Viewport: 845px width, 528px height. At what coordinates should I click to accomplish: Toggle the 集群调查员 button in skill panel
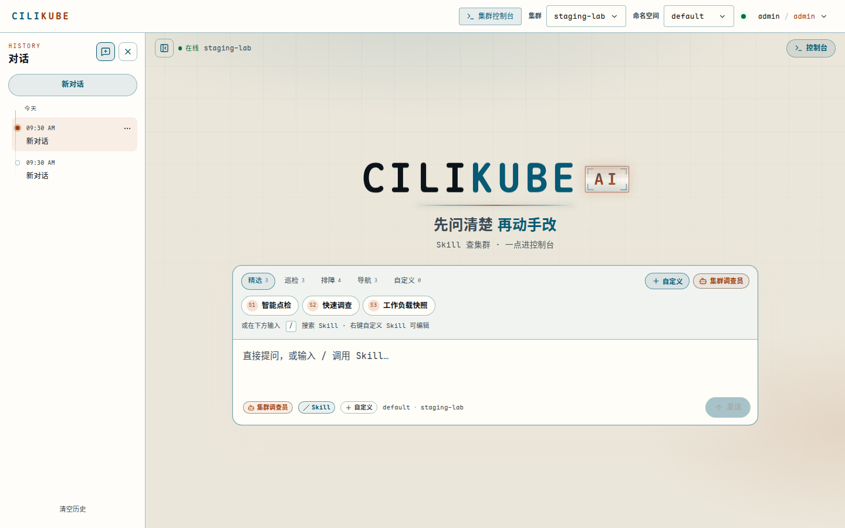pyautogui.click(x=721, y=281)
